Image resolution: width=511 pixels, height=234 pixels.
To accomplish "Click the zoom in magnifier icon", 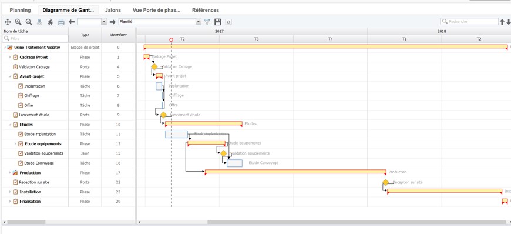I will click(18, 22).
